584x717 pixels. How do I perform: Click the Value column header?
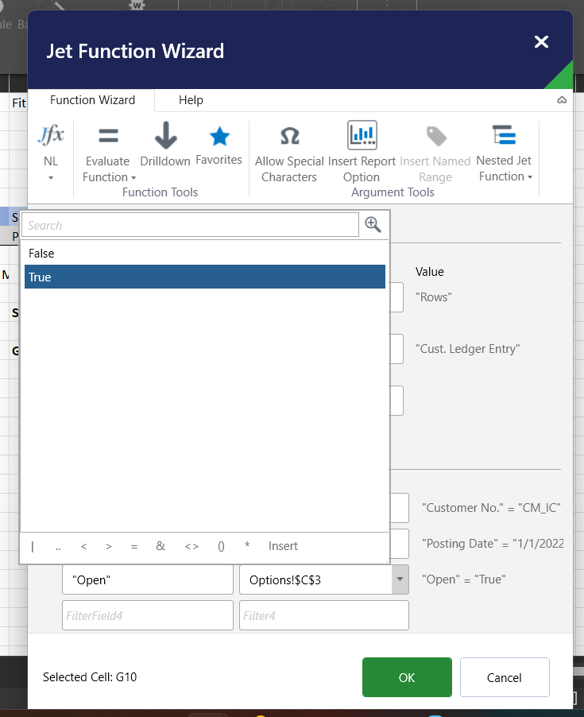click(x=430, y=272)
